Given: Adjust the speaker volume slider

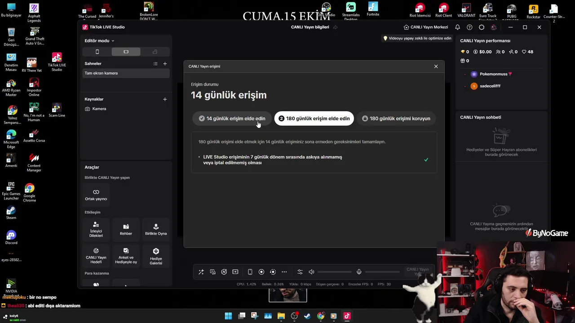Looking at the screenshot, I should coord(335,272).
